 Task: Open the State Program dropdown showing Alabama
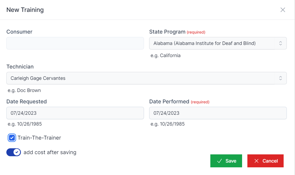212,43
